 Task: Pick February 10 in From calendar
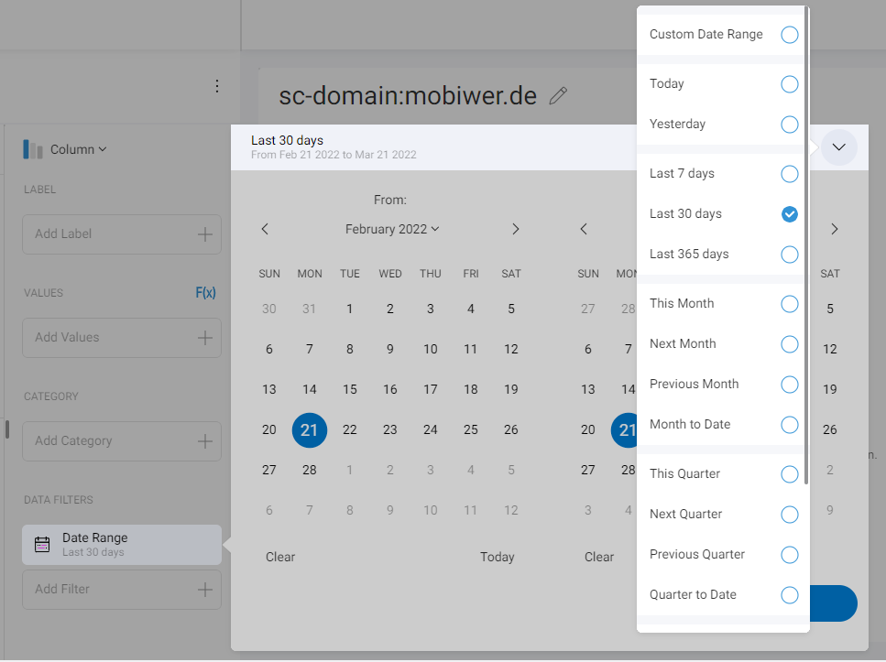pyautogui.click(x=431, y=350)
